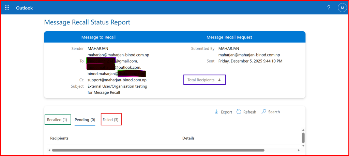
Task: Click the vertical scrollbar up arrow
Action: (x=303, y=129)
